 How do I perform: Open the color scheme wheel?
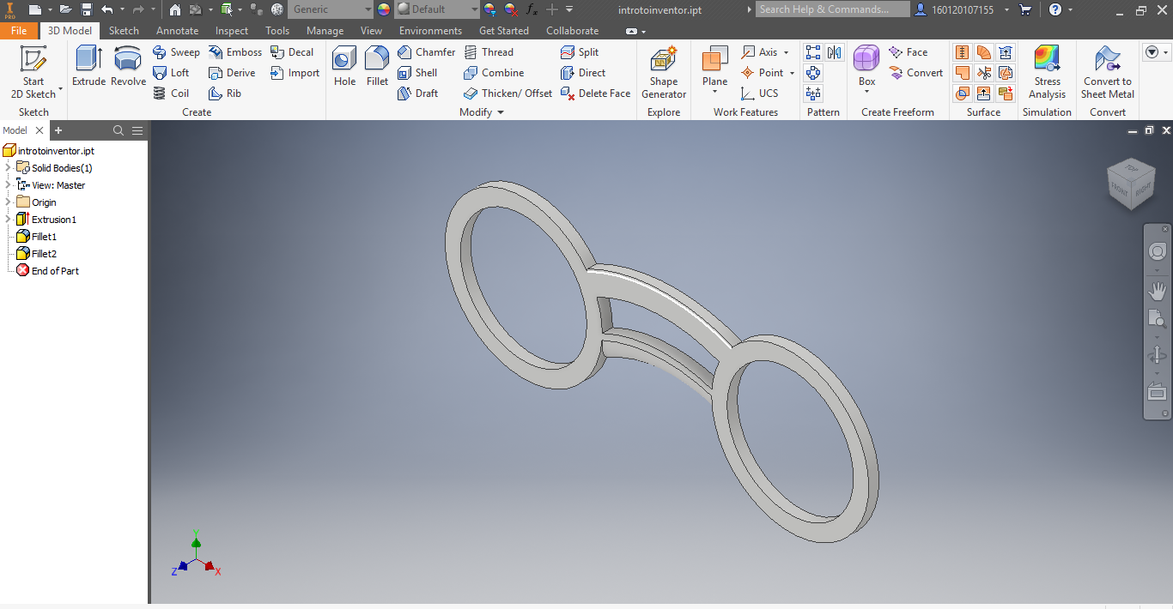pos(383,9)
